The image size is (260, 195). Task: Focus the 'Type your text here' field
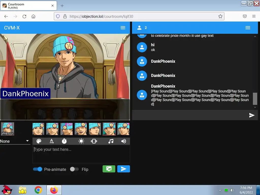pyautogui.click(x=81, y=154)
